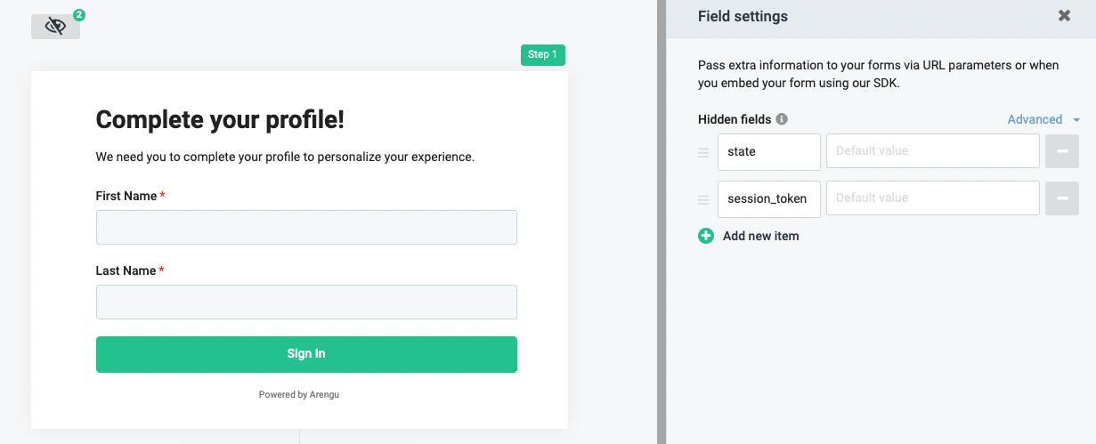Remove the session_token hidden field
This screenshot has width=1096, height=444.
(1061, 198)
